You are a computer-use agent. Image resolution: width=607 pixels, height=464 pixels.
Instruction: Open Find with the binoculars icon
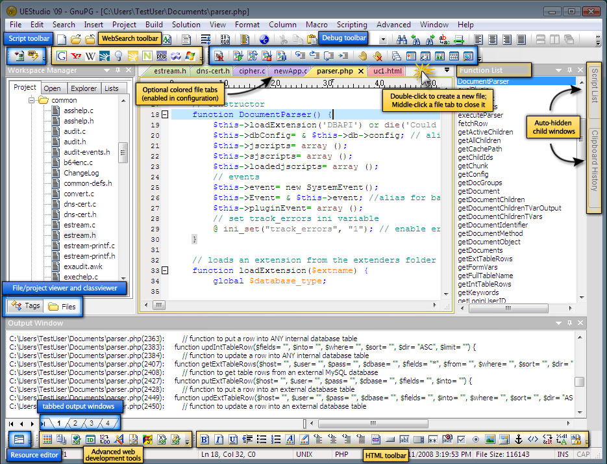(x=401, y=39)
